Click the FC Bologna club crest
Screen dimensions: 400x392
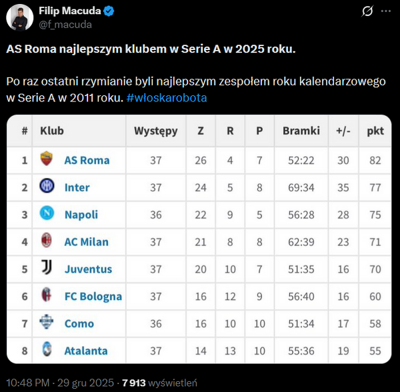click(47, 296)
